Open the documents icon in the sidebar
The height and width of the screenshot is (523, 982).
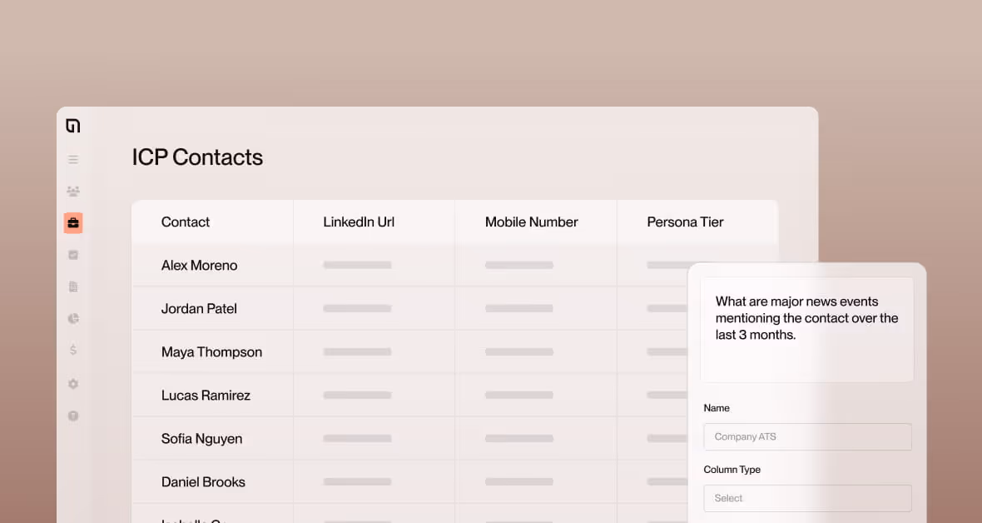[73, 286]
